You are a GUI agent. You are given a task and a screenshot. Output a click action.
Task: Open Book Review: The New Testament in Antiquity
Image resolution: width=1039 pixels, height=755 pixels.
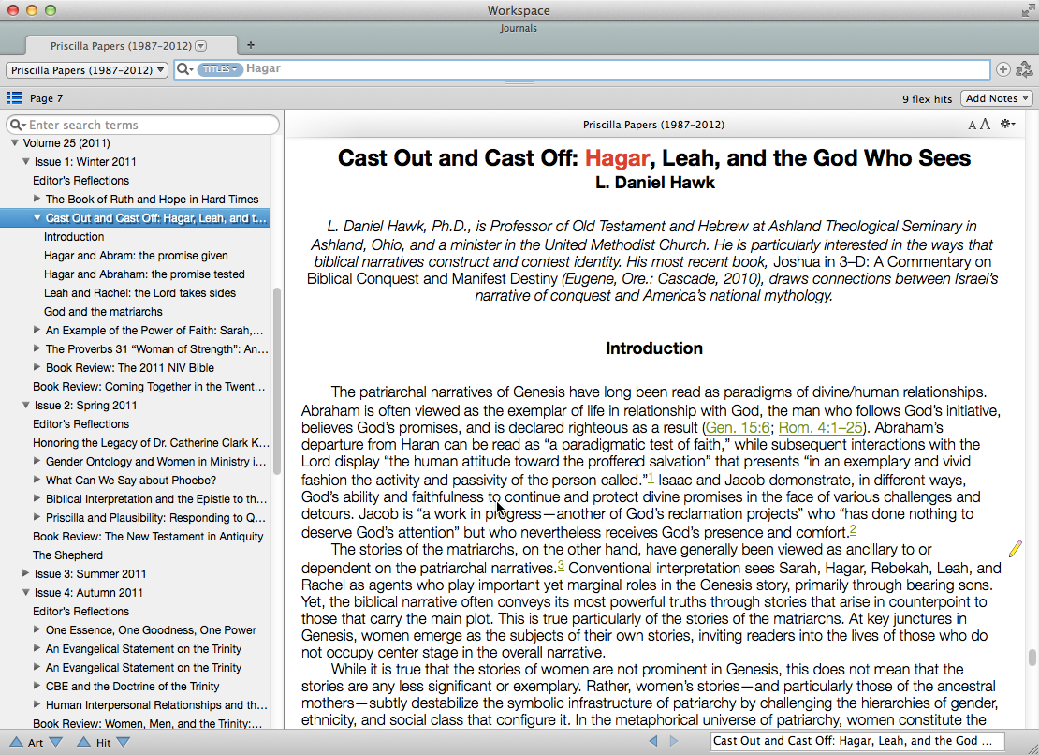tap(148, 536)
